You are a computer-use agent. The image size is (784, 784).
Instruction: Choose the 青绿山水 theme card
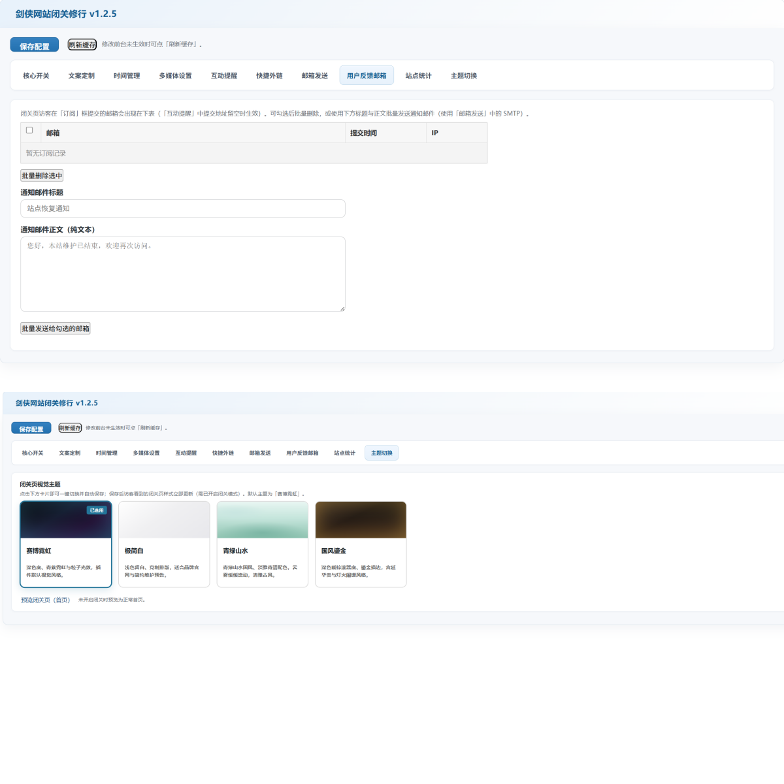(263, 544)
